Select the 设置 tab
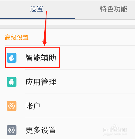135x139 pixels. (36, 9)
